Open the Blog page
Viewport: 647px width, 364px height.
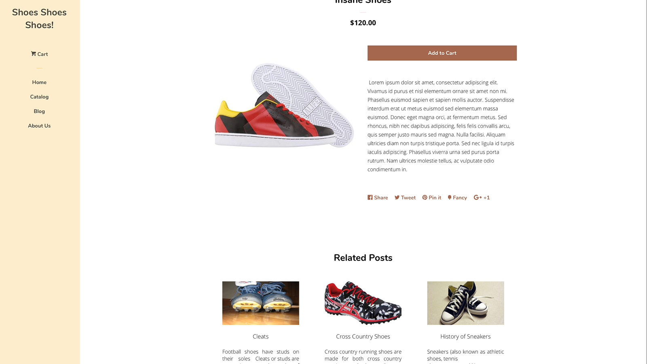tap(39, 111)
